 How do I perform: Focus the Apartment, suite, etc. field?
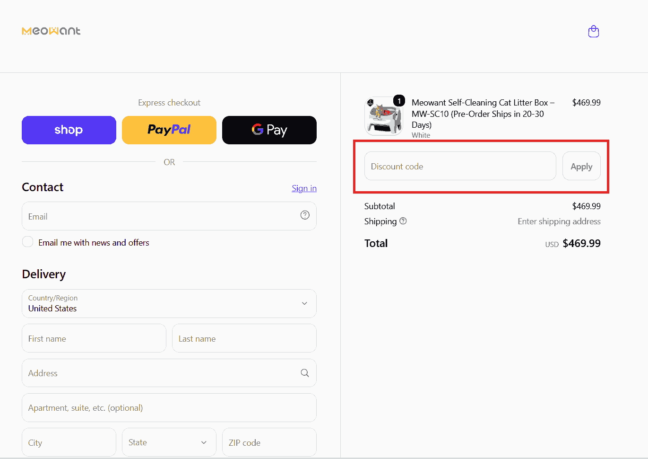pos(169,408)
